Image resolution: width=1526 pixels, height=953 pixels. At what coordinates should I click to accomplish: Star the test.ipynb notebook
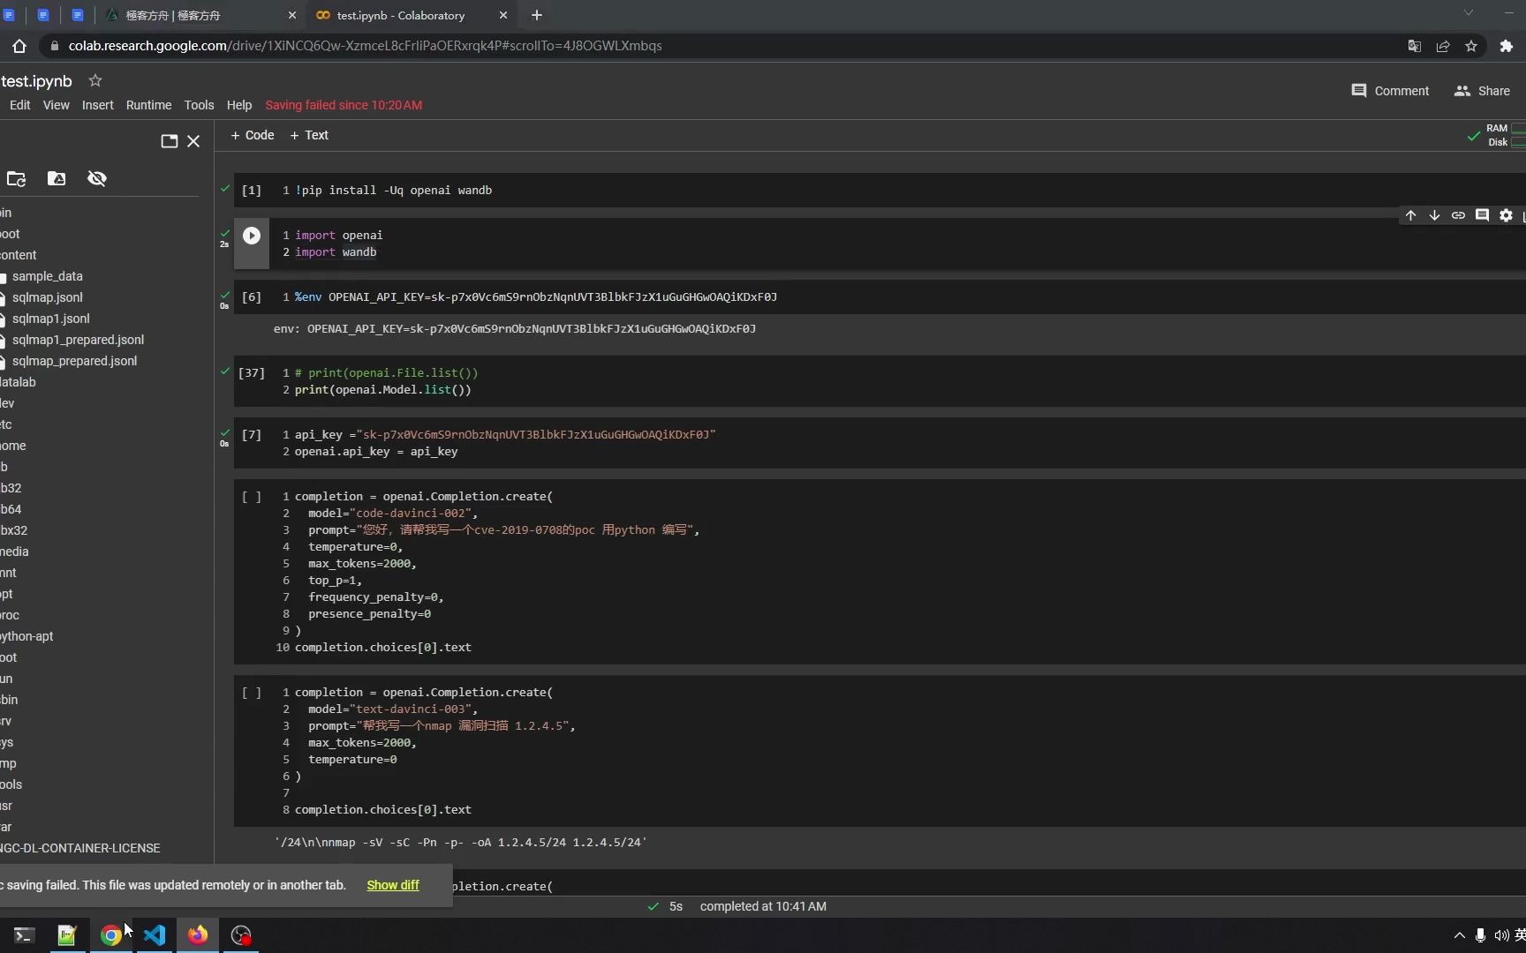(x=95, y=80)
